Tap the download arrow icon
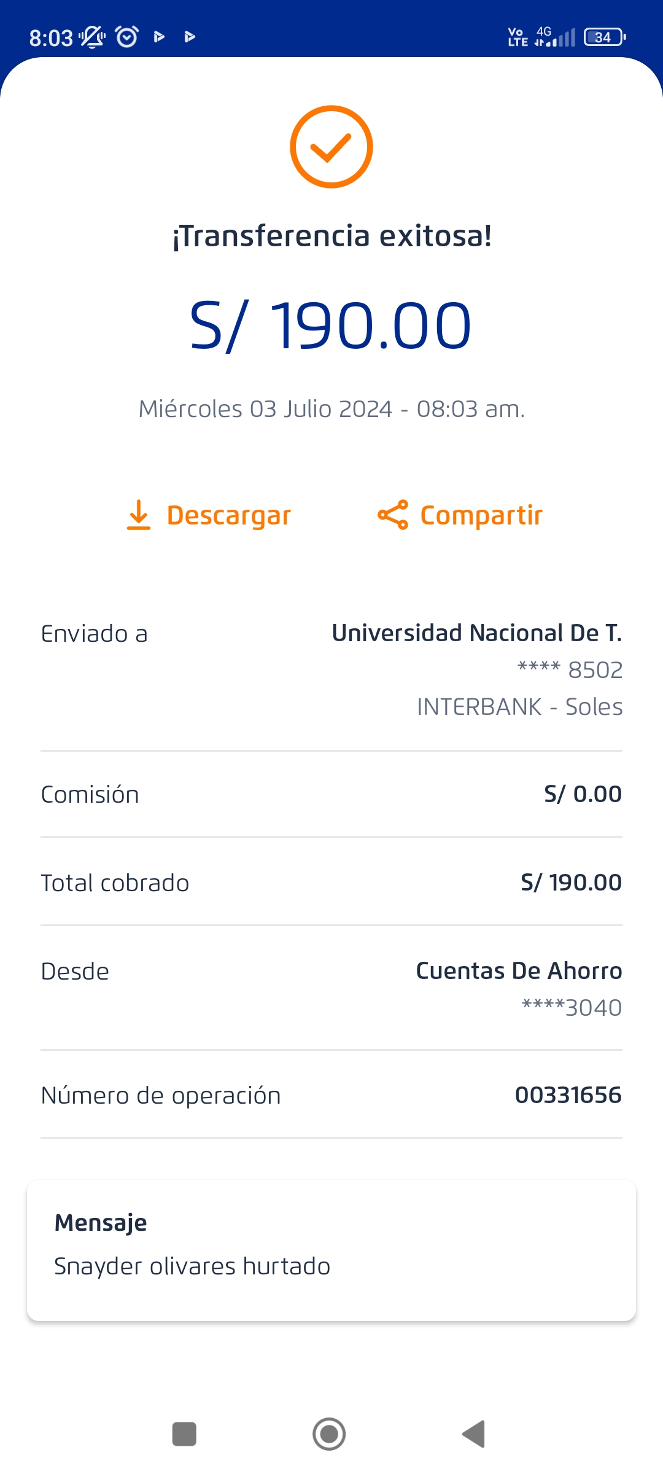663x1474 pixels. pyautogui.click(x=139, y=515)
